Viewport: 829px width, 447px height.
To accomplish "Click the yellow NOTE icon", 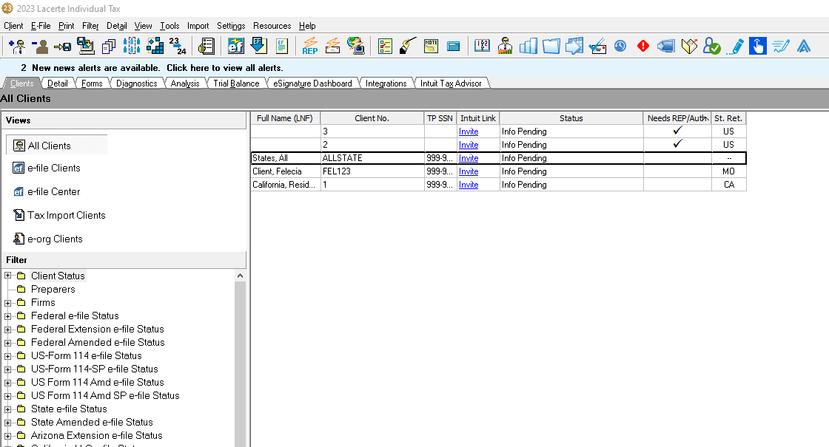I will point(431,47).
